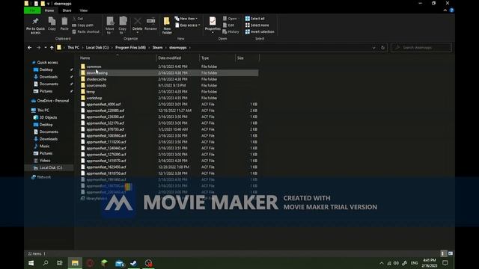479x269 pixels.
Task: Click Local Disk (C:) breadcrumb
Action: tap(97, 48)
